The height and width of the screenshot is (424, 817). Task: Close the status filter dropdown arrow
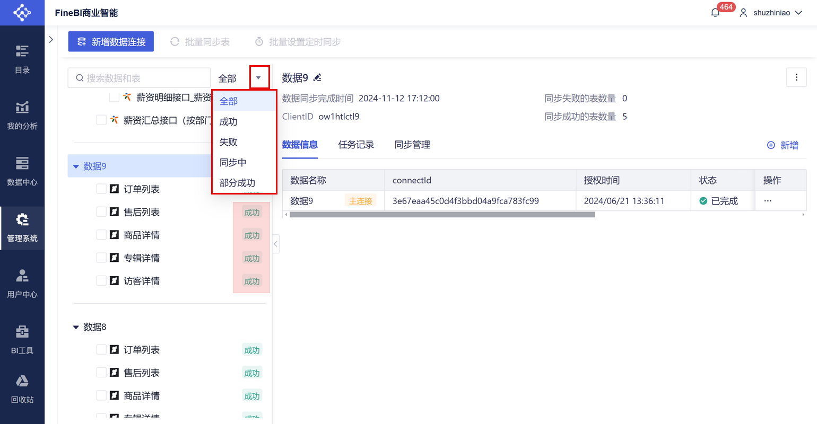coord(259,78)
